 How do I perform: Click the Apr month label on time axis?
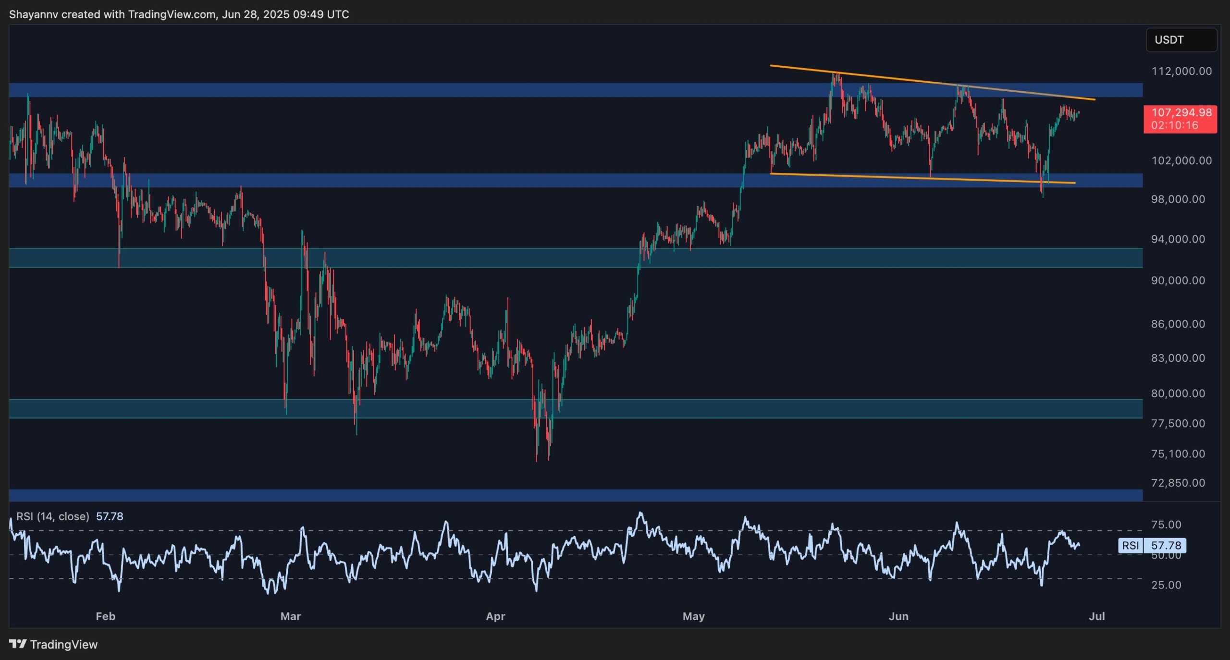[x=495, y=616]
